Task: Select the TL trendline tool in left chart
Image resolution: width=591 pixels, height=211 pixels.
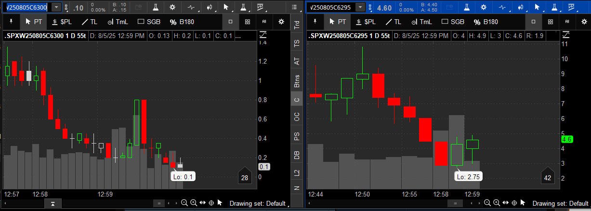Action: pyautogui.click(x=89, y=22)
